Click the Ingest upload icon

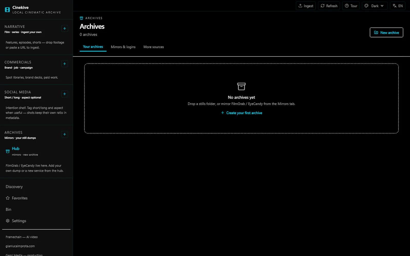(x=300, y=6)
